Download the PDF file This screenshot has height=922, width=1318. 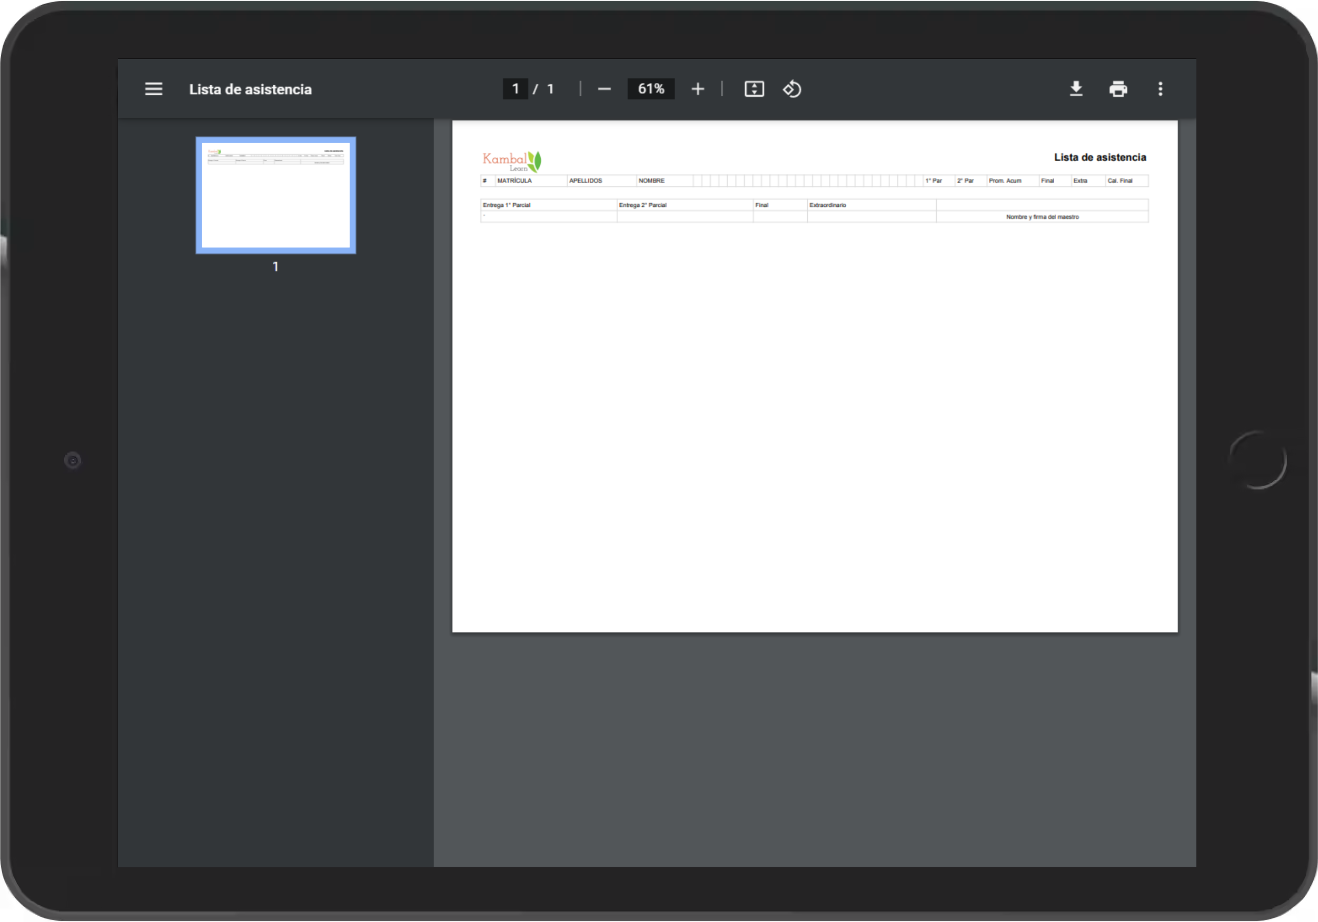point(1076,89)
